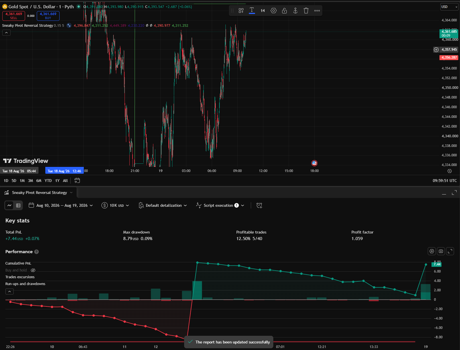460x350 pixels.
Task: Add alert at price 4,357.945 plus icon
Action: pyautogui.click(x=436, y=50)
